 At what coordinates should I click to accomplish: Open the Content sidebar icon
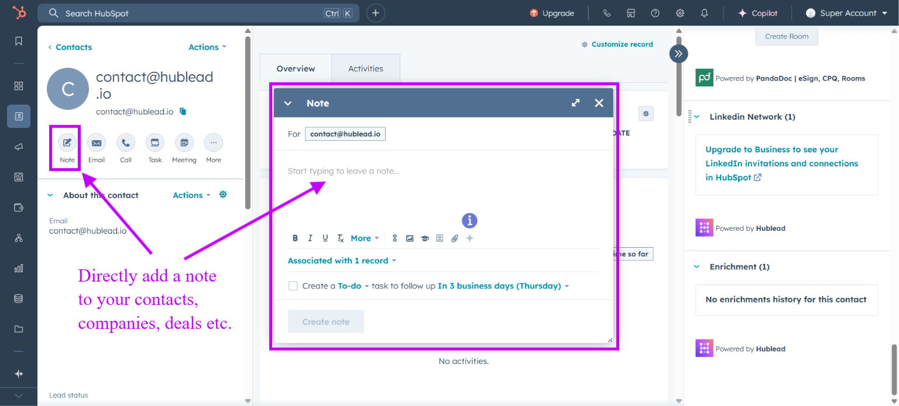(x=19, y=177)
